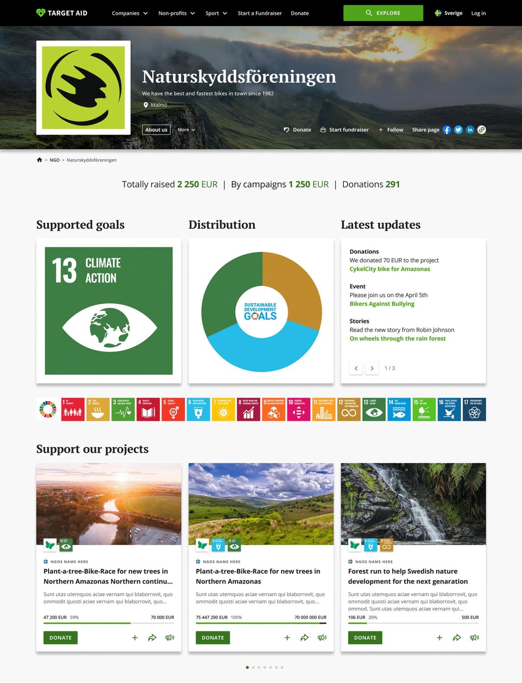Screen dimensions: 522x683
Task: Open Start a Fundraiser nav item
Action: click(x=260, y=13)
